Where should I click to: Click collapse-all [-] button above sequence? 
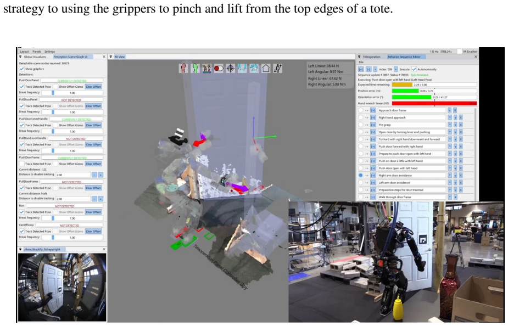tap(369, 69)
